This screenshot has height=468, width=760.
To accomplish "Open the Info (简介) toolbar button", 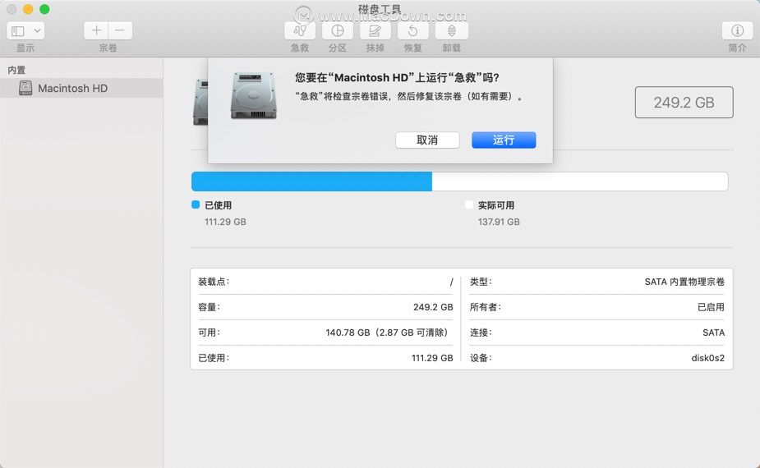I will [737, 30].
